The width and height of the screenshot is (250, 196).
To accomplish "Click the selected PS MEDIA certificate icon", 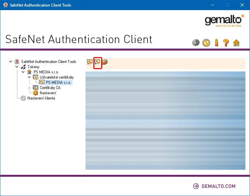I will point(42,83).
